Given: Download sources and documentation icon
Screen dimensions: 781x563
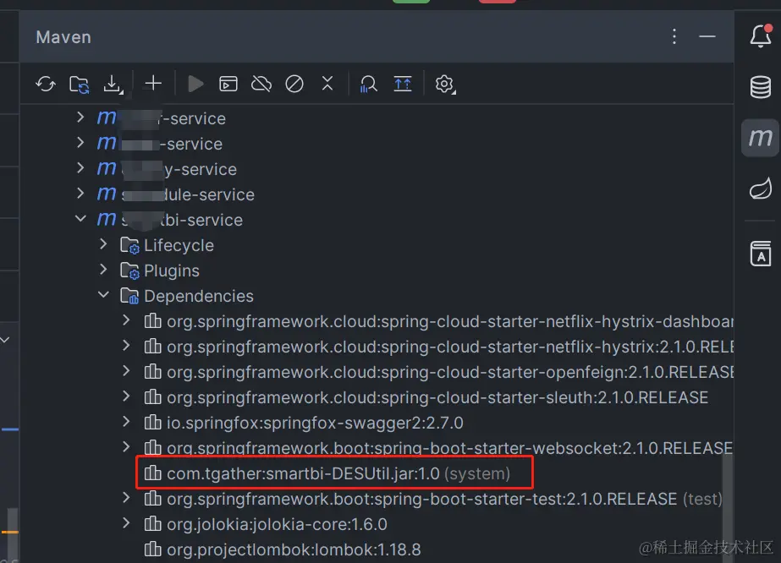Looking at the screenshot, I should pyautogui.click(x=113, y=85).
